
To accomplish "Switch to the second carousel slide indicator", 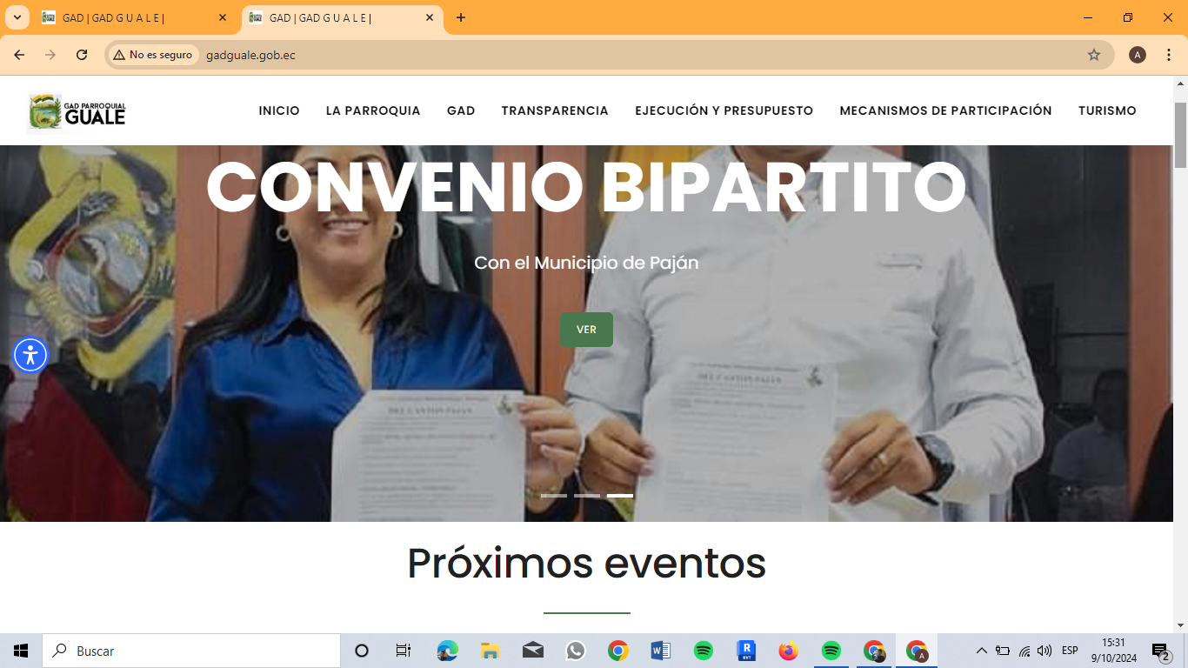I will point(587,495).
